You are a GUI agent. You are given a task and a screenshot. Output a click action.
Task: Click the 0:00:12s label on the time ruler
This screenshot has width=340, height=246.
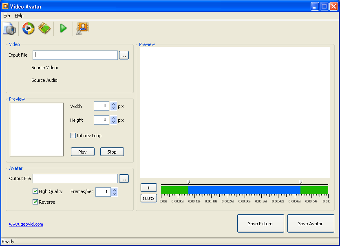pyautogui.click(x=194, y=201)
